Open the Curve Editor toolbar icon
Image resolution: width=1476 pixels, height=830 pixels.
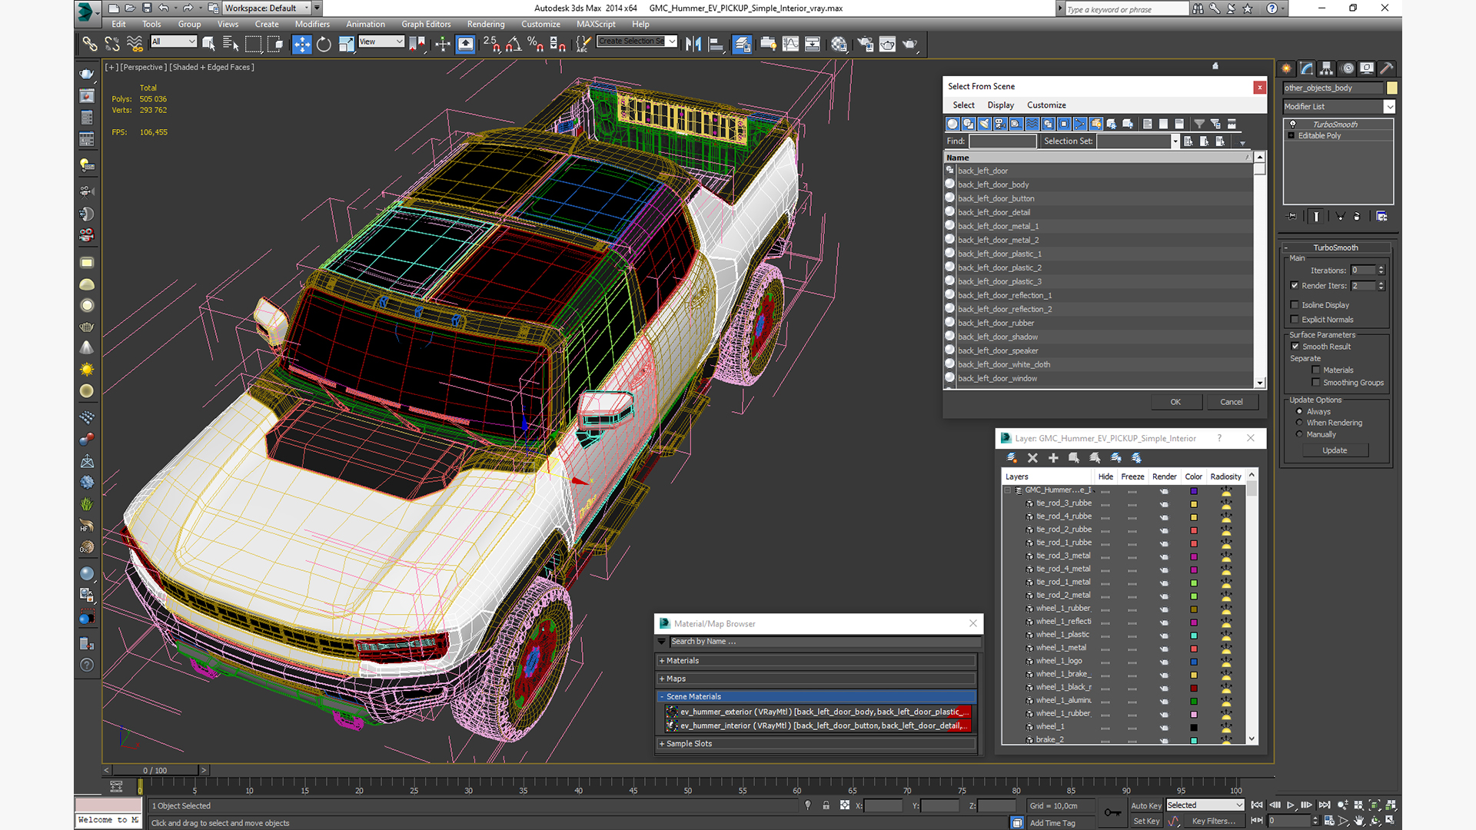click(x=790, y=45)
